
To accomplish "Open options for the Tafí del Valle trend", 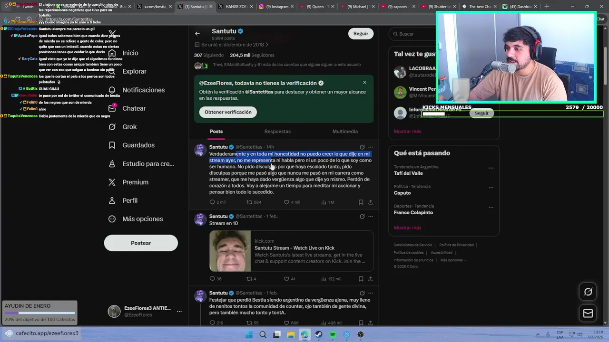I will point(491,168).
